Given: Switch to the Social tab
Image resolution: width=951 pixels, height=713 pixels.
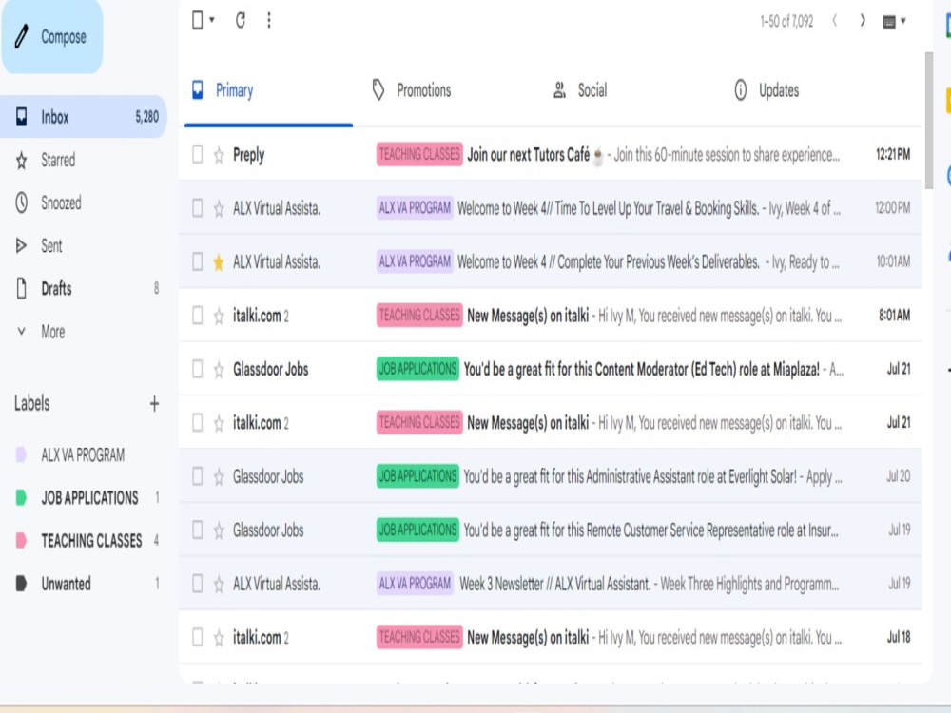Looking at the screenshot, I should (x=580, y=90).
